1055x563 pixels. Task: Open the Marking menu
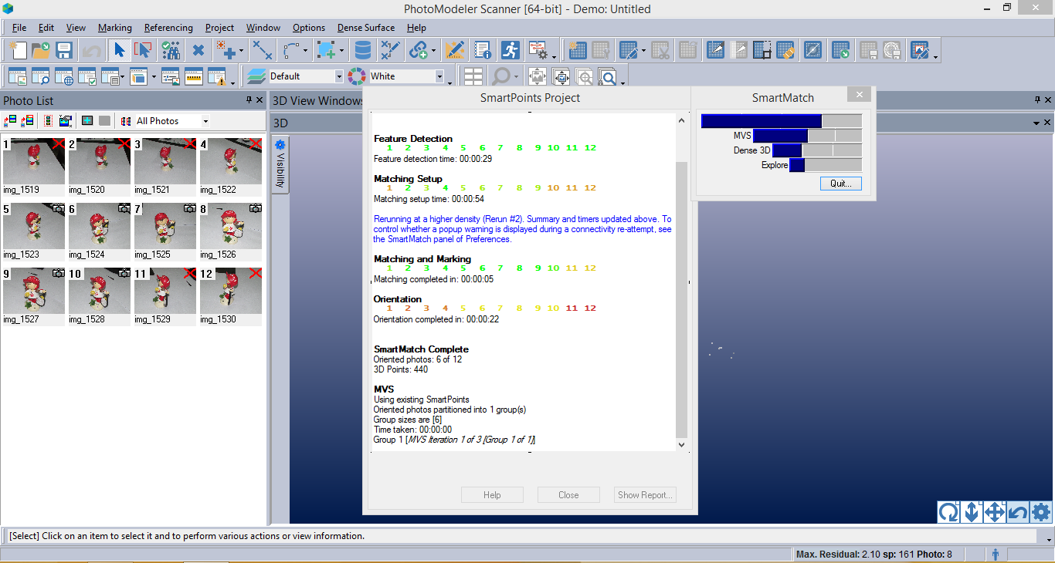coord(114,28)
